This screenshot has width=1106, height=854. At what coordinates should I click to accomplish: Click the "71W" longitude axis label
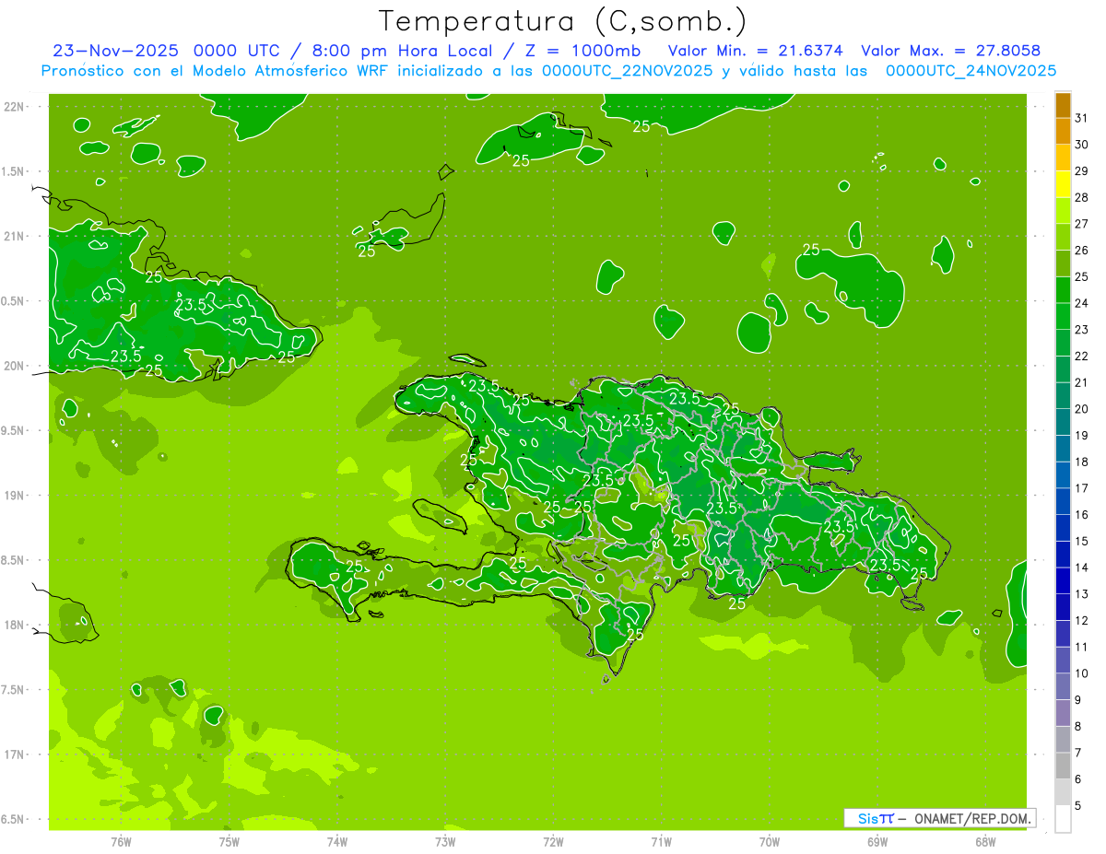[661, 842]
